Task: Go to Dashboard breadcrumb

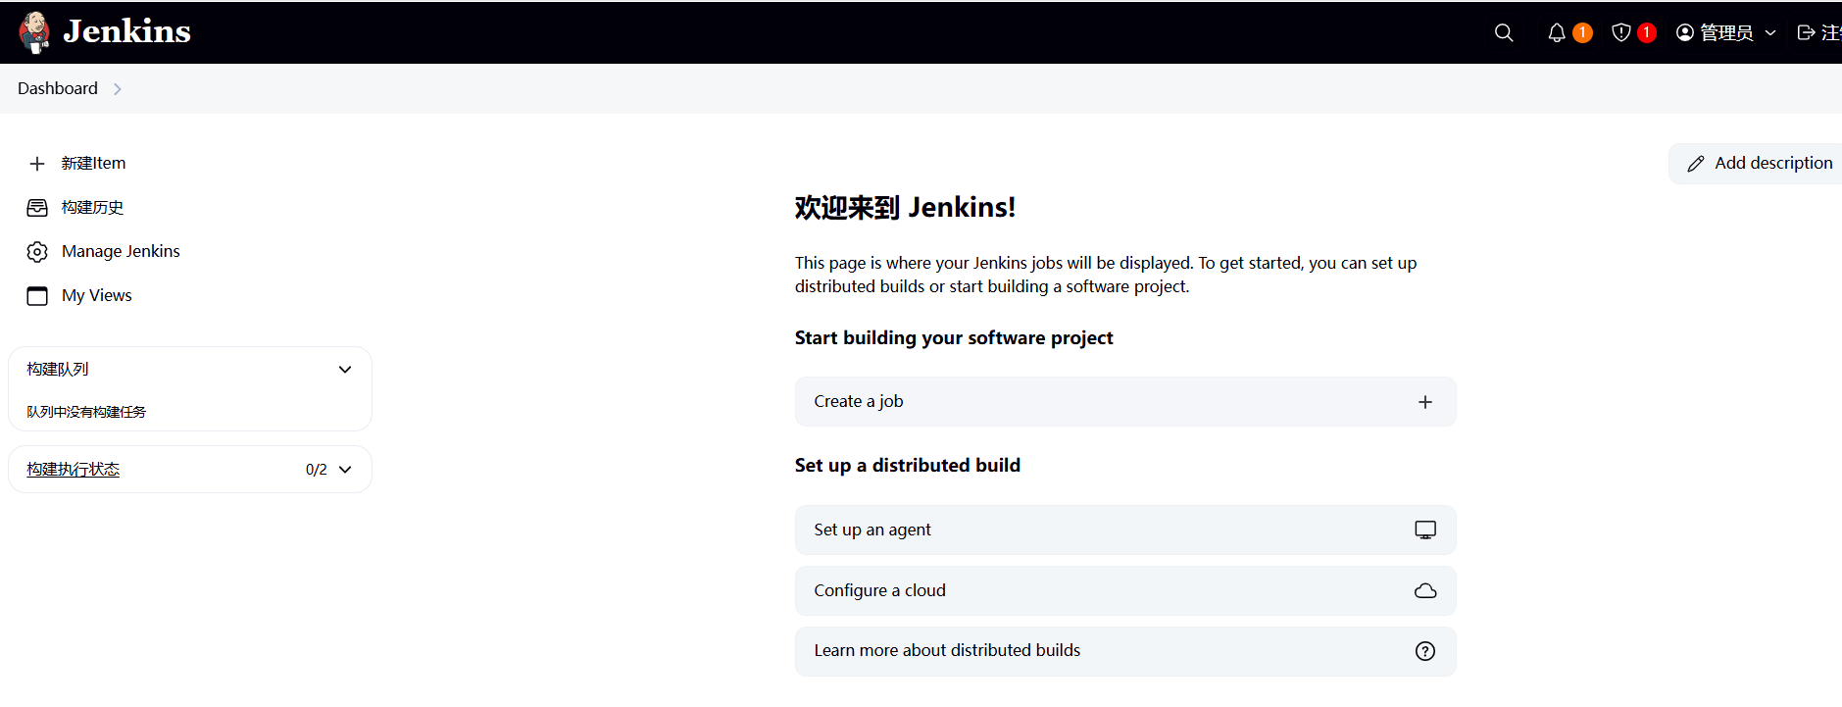Action: [x=58, y=88]
